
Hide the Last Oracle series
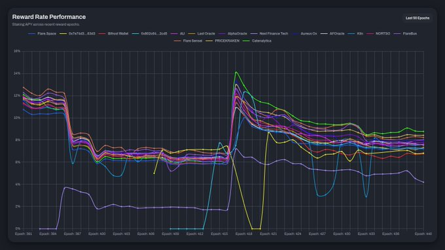pos(202,33)
